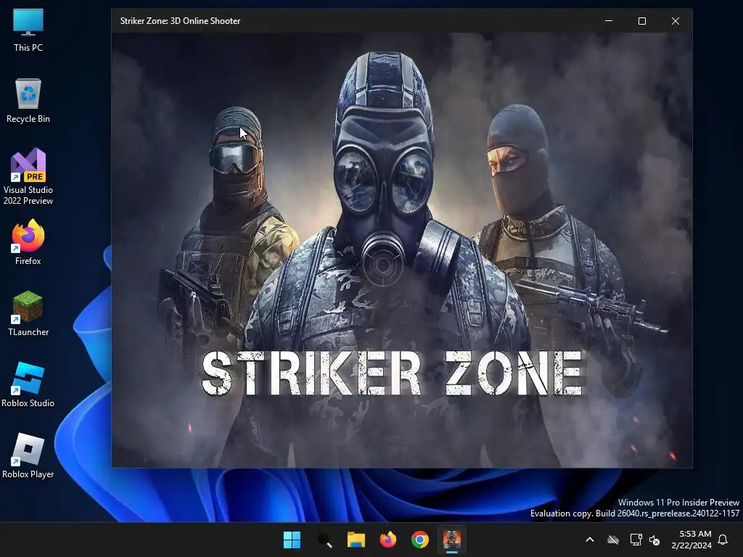Click the STRIKER ZONE splash logo

coord(392,374)
